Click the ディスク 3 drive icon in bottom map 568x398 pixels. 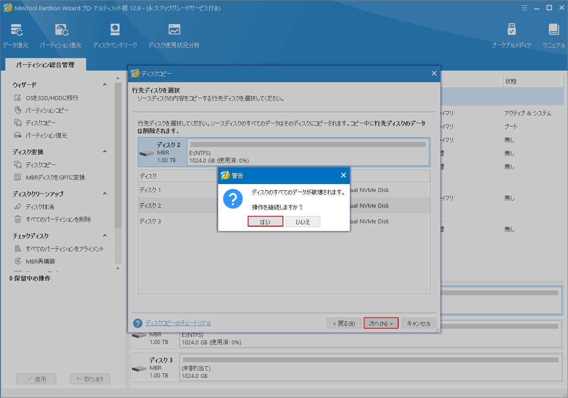139,369
